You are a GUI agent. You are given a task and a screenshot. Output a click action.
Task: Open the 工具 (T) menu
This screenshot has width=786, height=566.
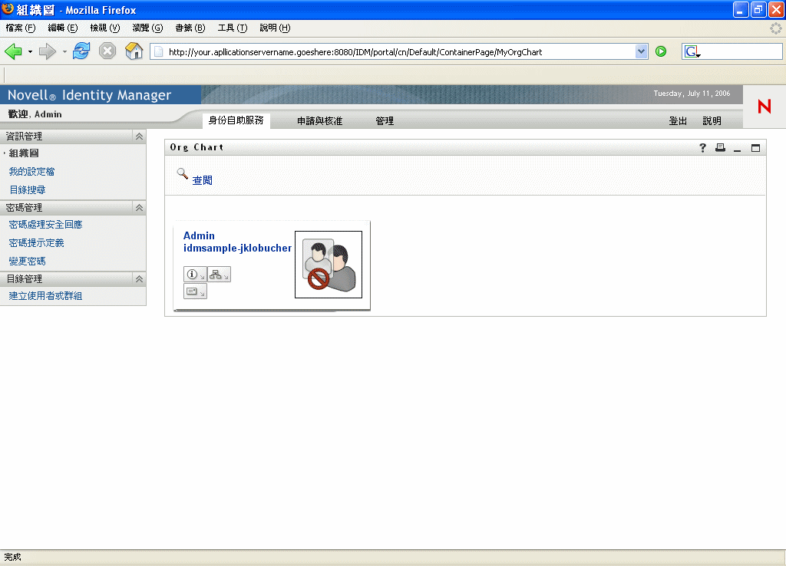pyautogui.click(x=232, y=28)
